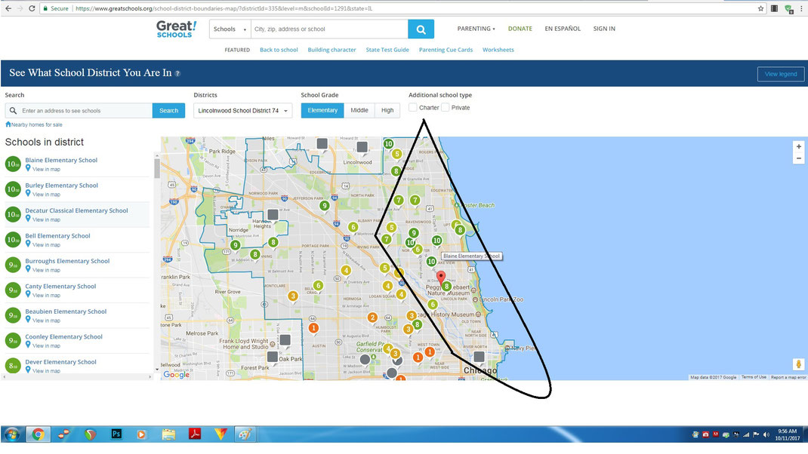Expand the PARENTING menu
This screenshot has height=454, width=808.
coord(476,29)
